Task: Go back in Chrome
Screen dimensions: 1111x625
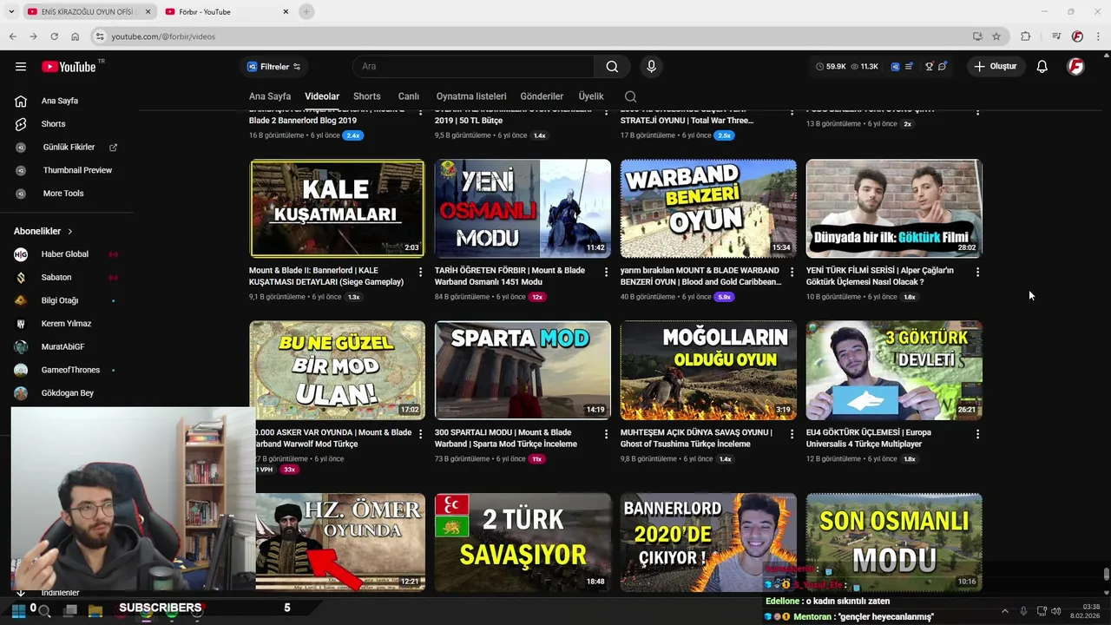Action: (x=13, y=36)
